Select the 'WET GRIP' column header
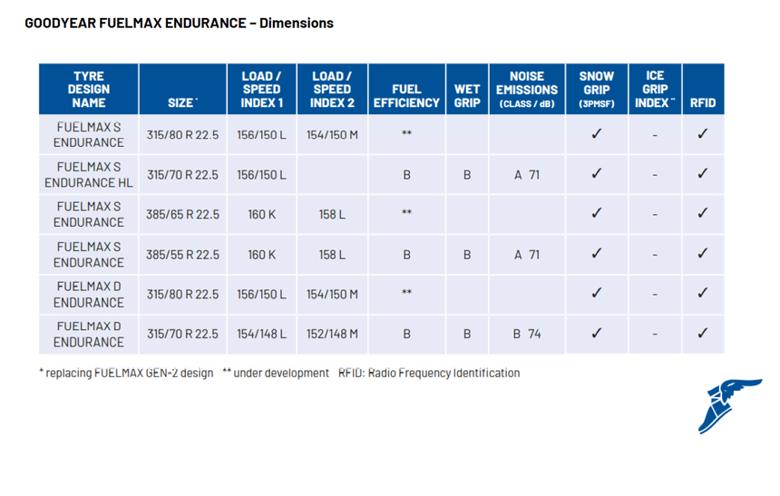This screenshot has width=780, height=496. (467, 89)
